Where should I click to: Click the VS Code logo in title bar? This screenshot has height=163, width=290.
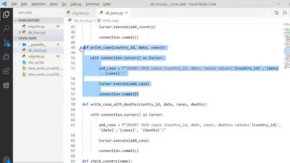[x=5, y=4]
